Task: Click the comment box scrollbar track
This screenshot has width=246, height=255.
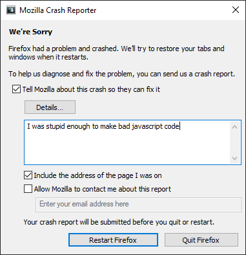Action: click(235, 142)
